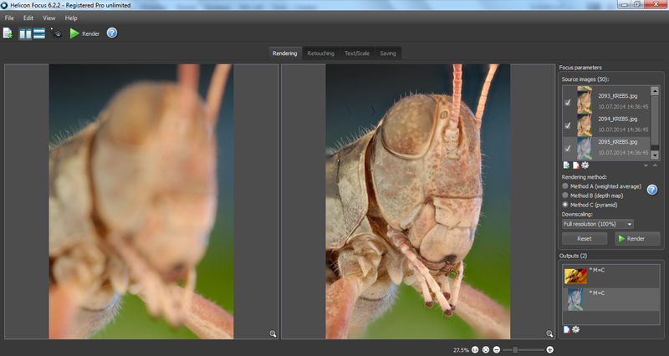Switch to horizontal stacked split view
This screenshot has width=669, height=356.
[39, 33]
